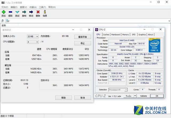This screenshot has width=171, height=118.
Task: Switch to the Memory tab
Action: [126, 34]
